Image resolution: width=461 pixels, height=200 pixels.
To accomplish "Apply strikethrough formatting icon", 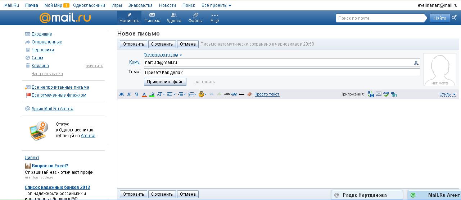I will (227, 94).
